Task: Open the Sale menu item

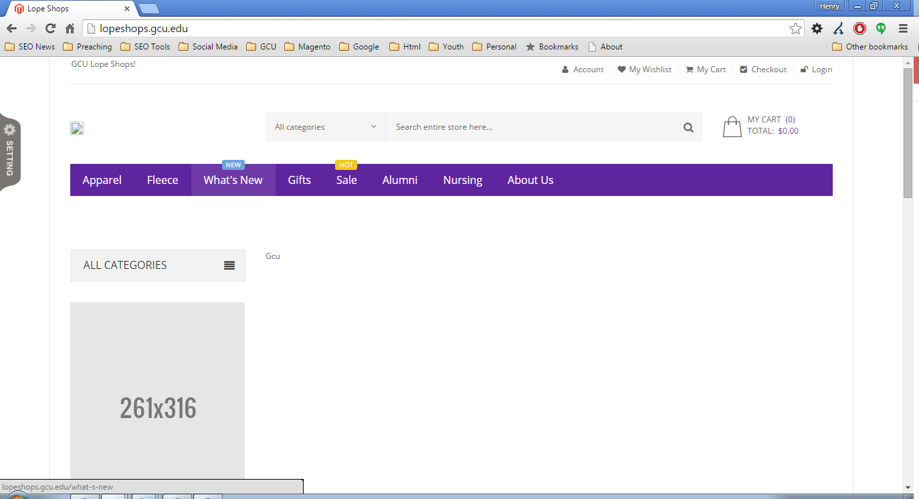Action: point(346,180)
